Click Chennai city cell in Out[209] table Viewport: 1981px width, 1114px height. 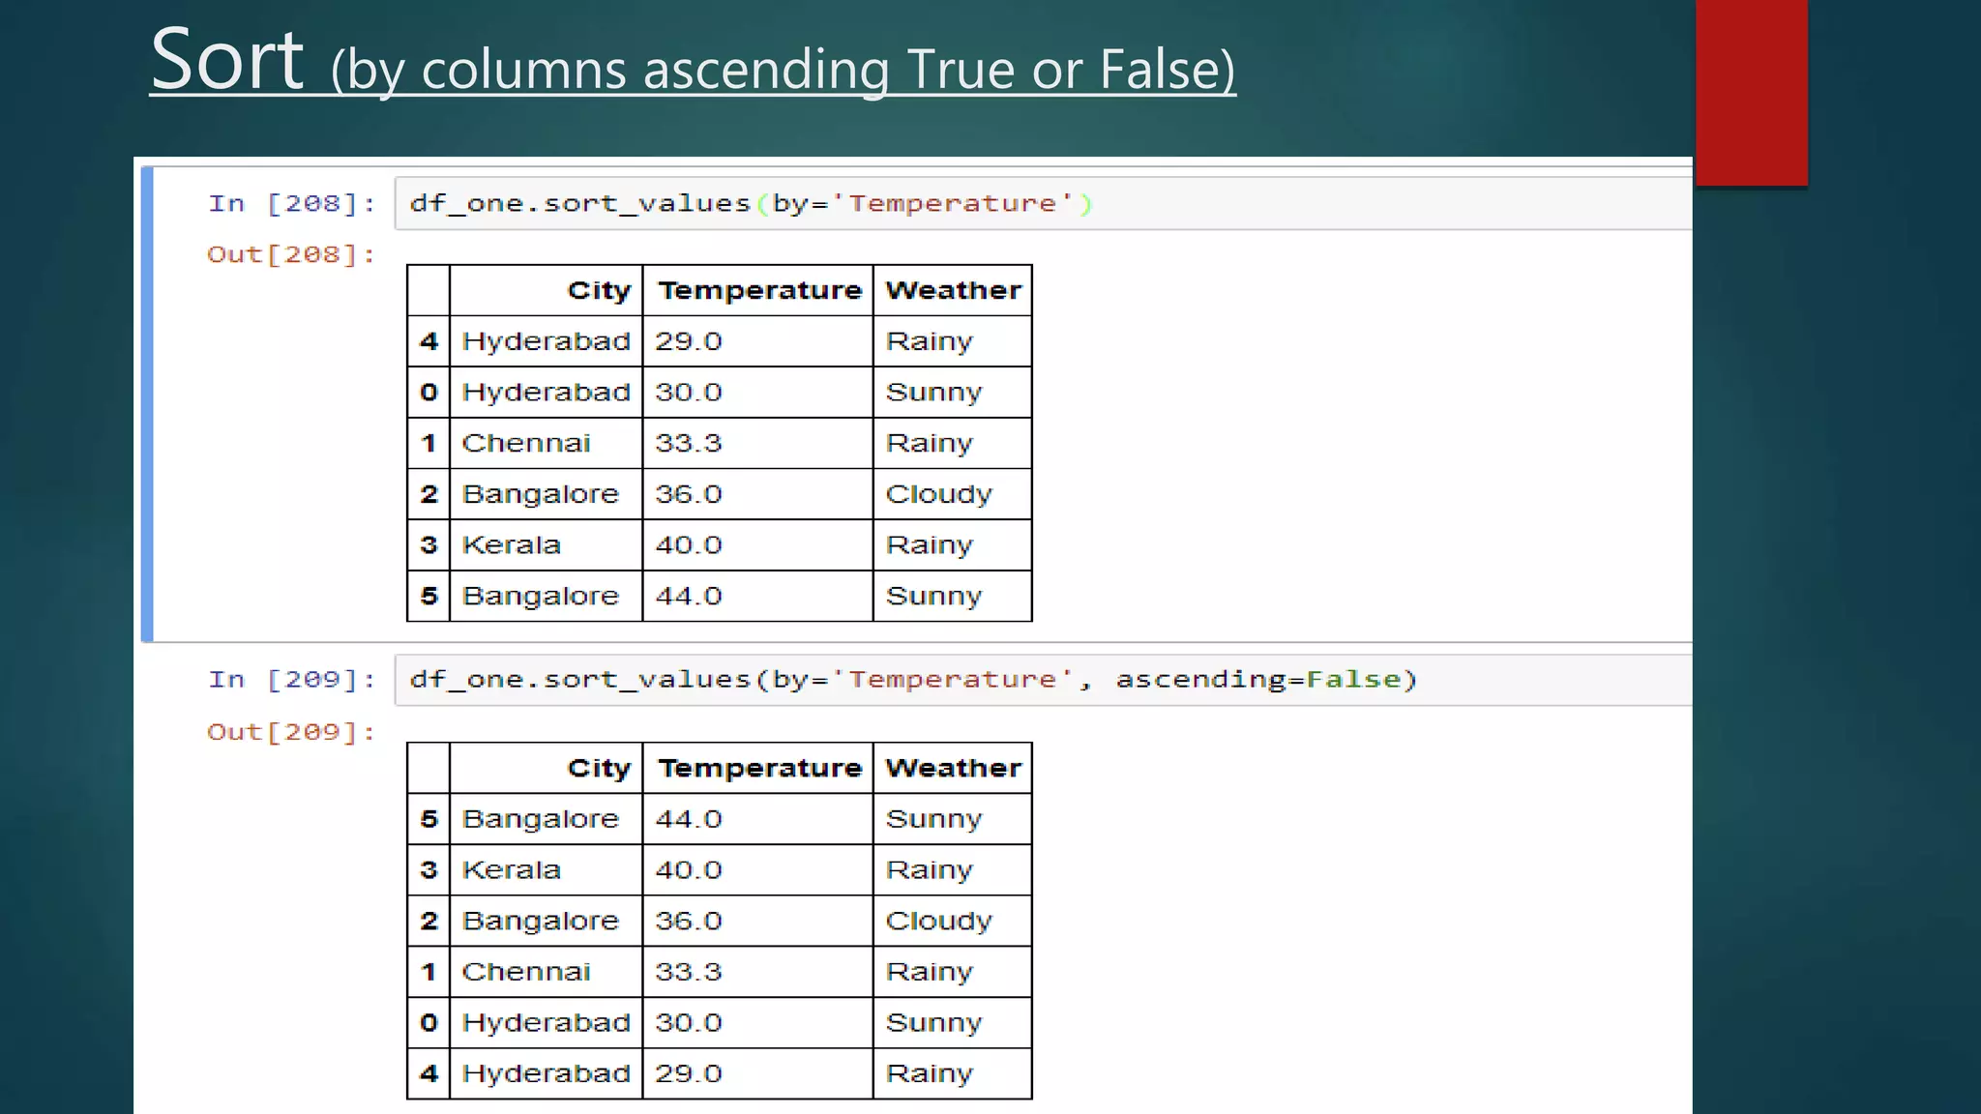(547, 972)
